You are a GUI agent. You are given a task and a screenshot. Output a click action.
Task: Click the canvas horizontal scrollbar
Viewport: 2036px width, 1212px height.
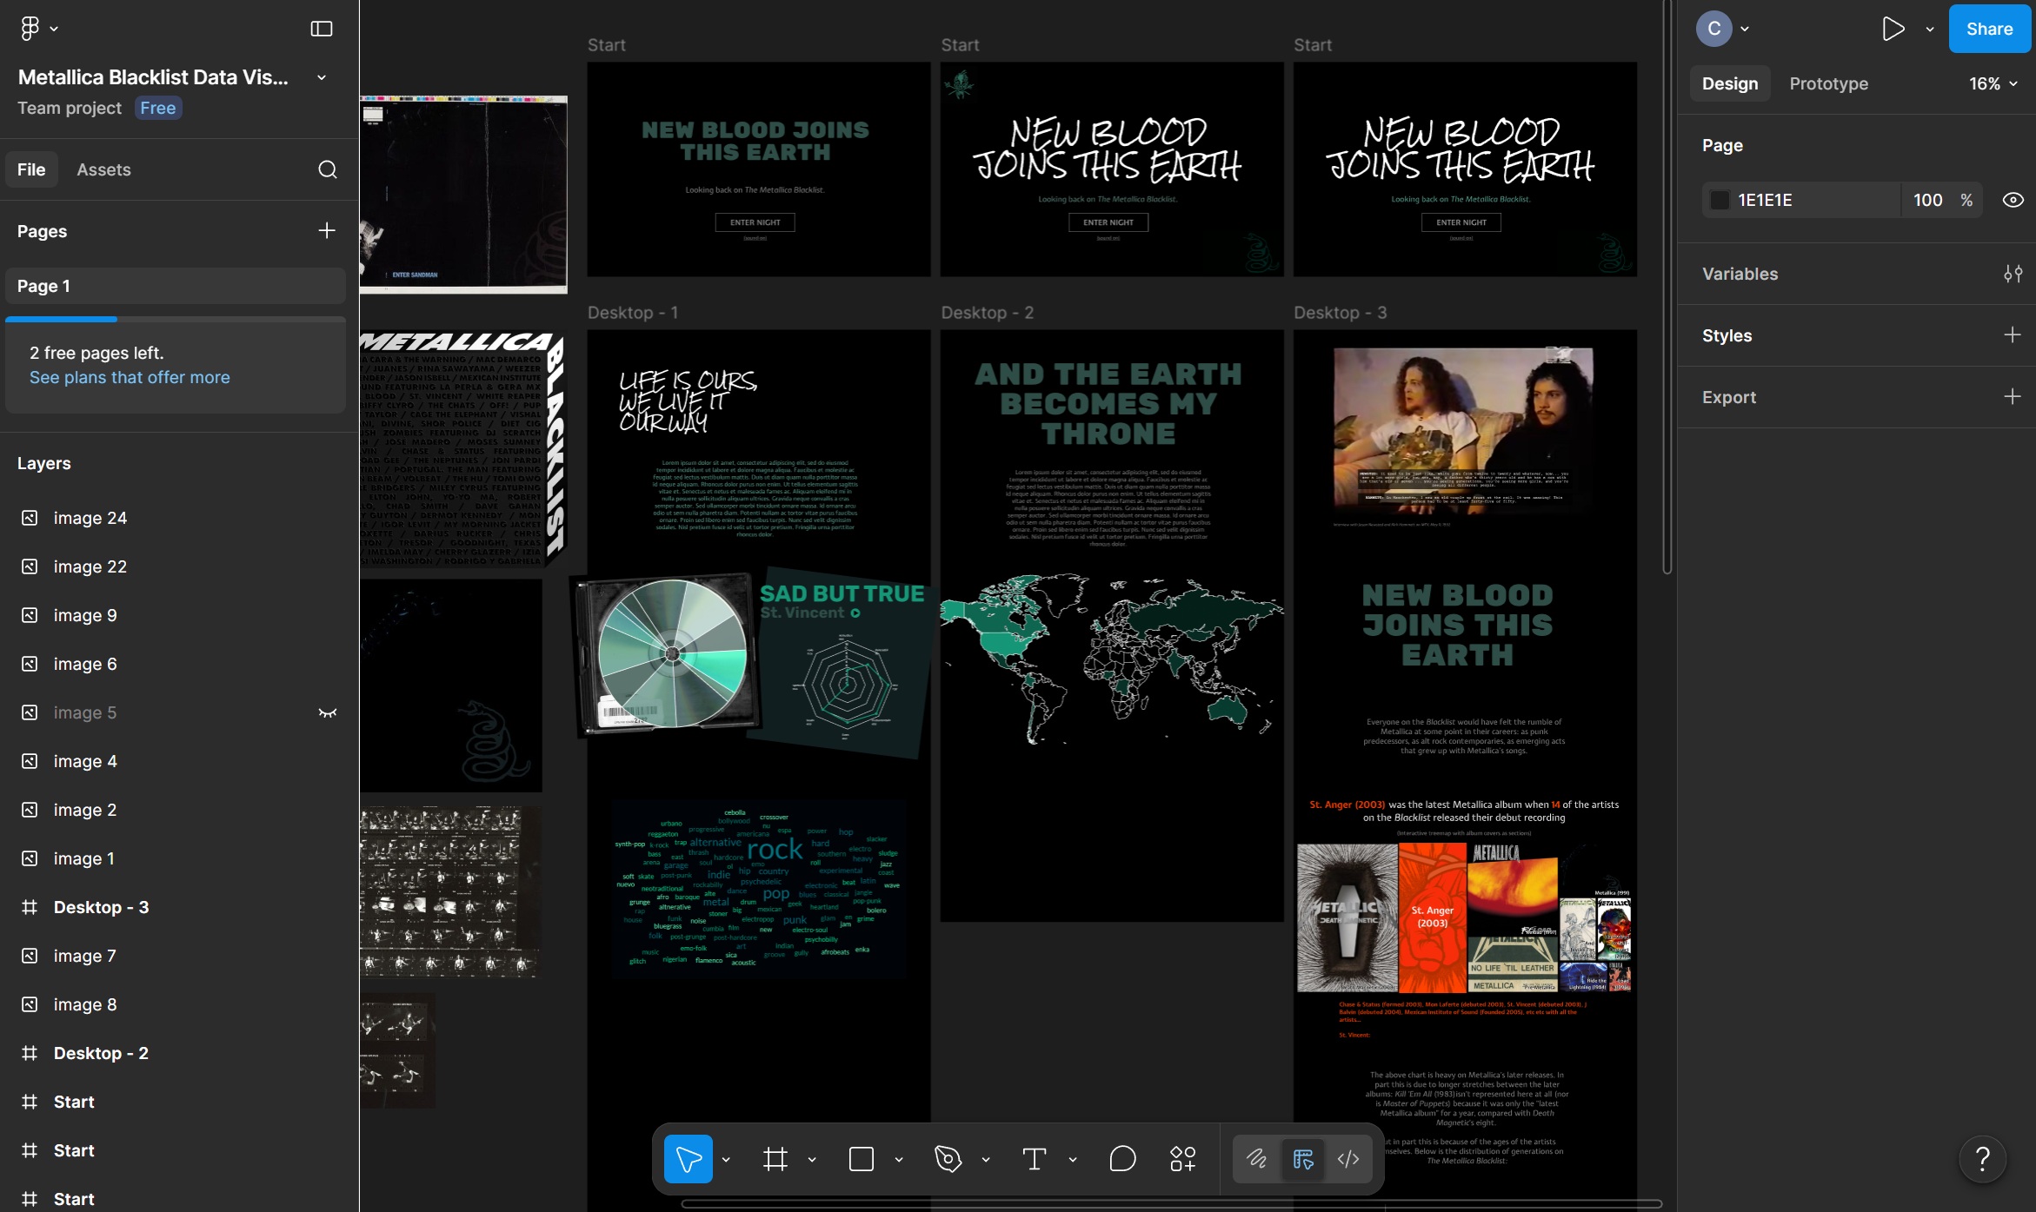pos(1172,1204)
